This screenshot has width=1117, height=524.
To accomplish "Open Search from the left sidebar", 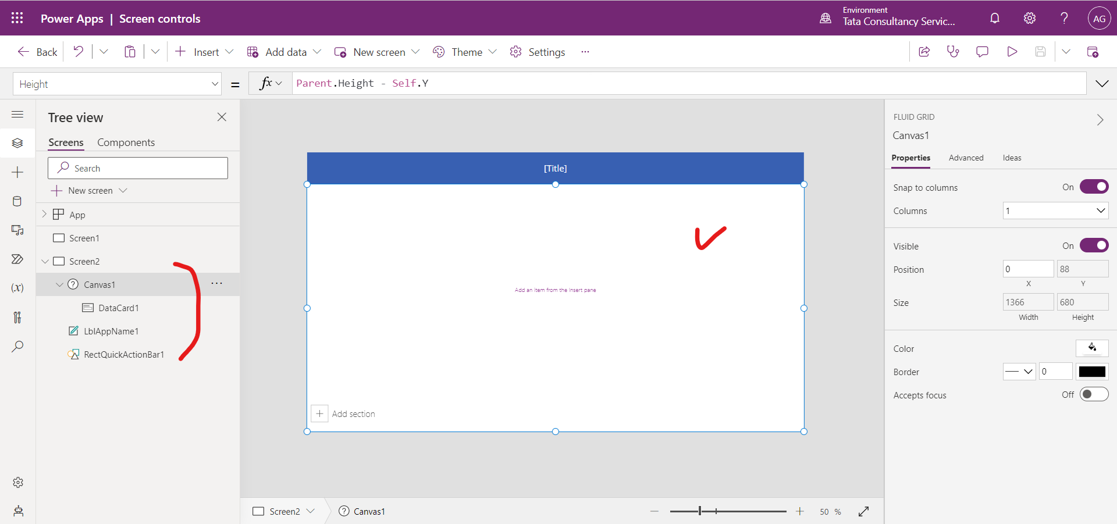I will click(17, 347).
